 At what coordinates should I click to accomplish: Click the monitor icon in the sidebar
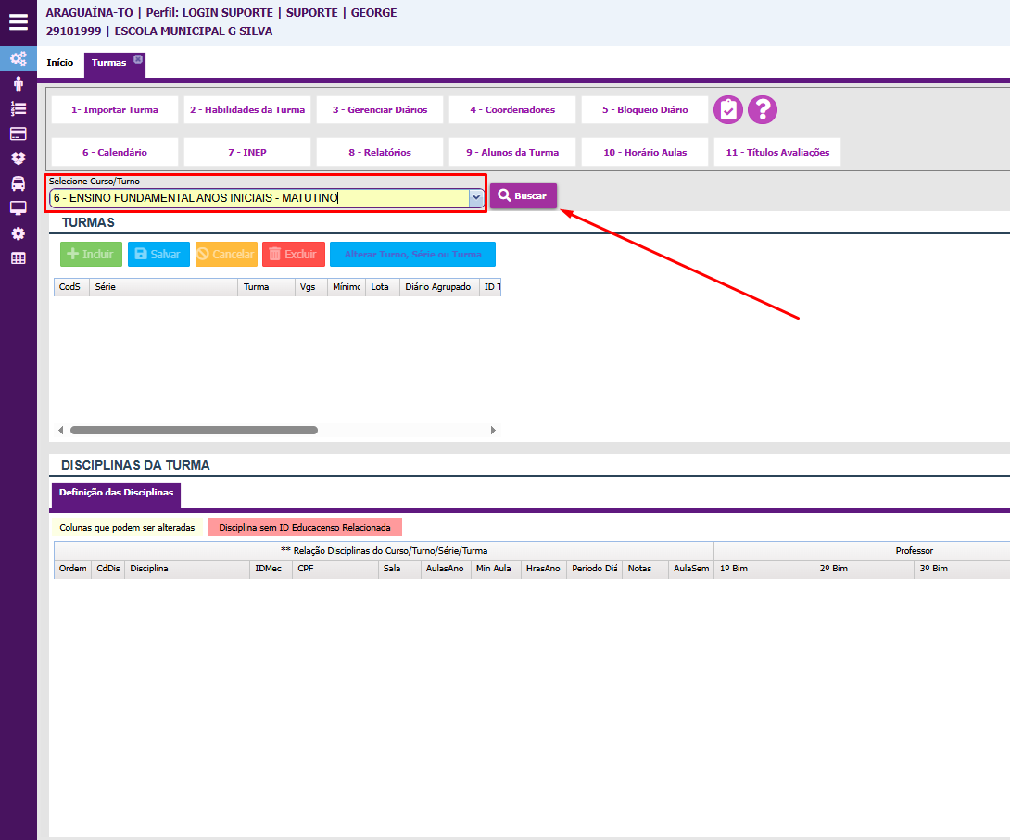[18, 208]
